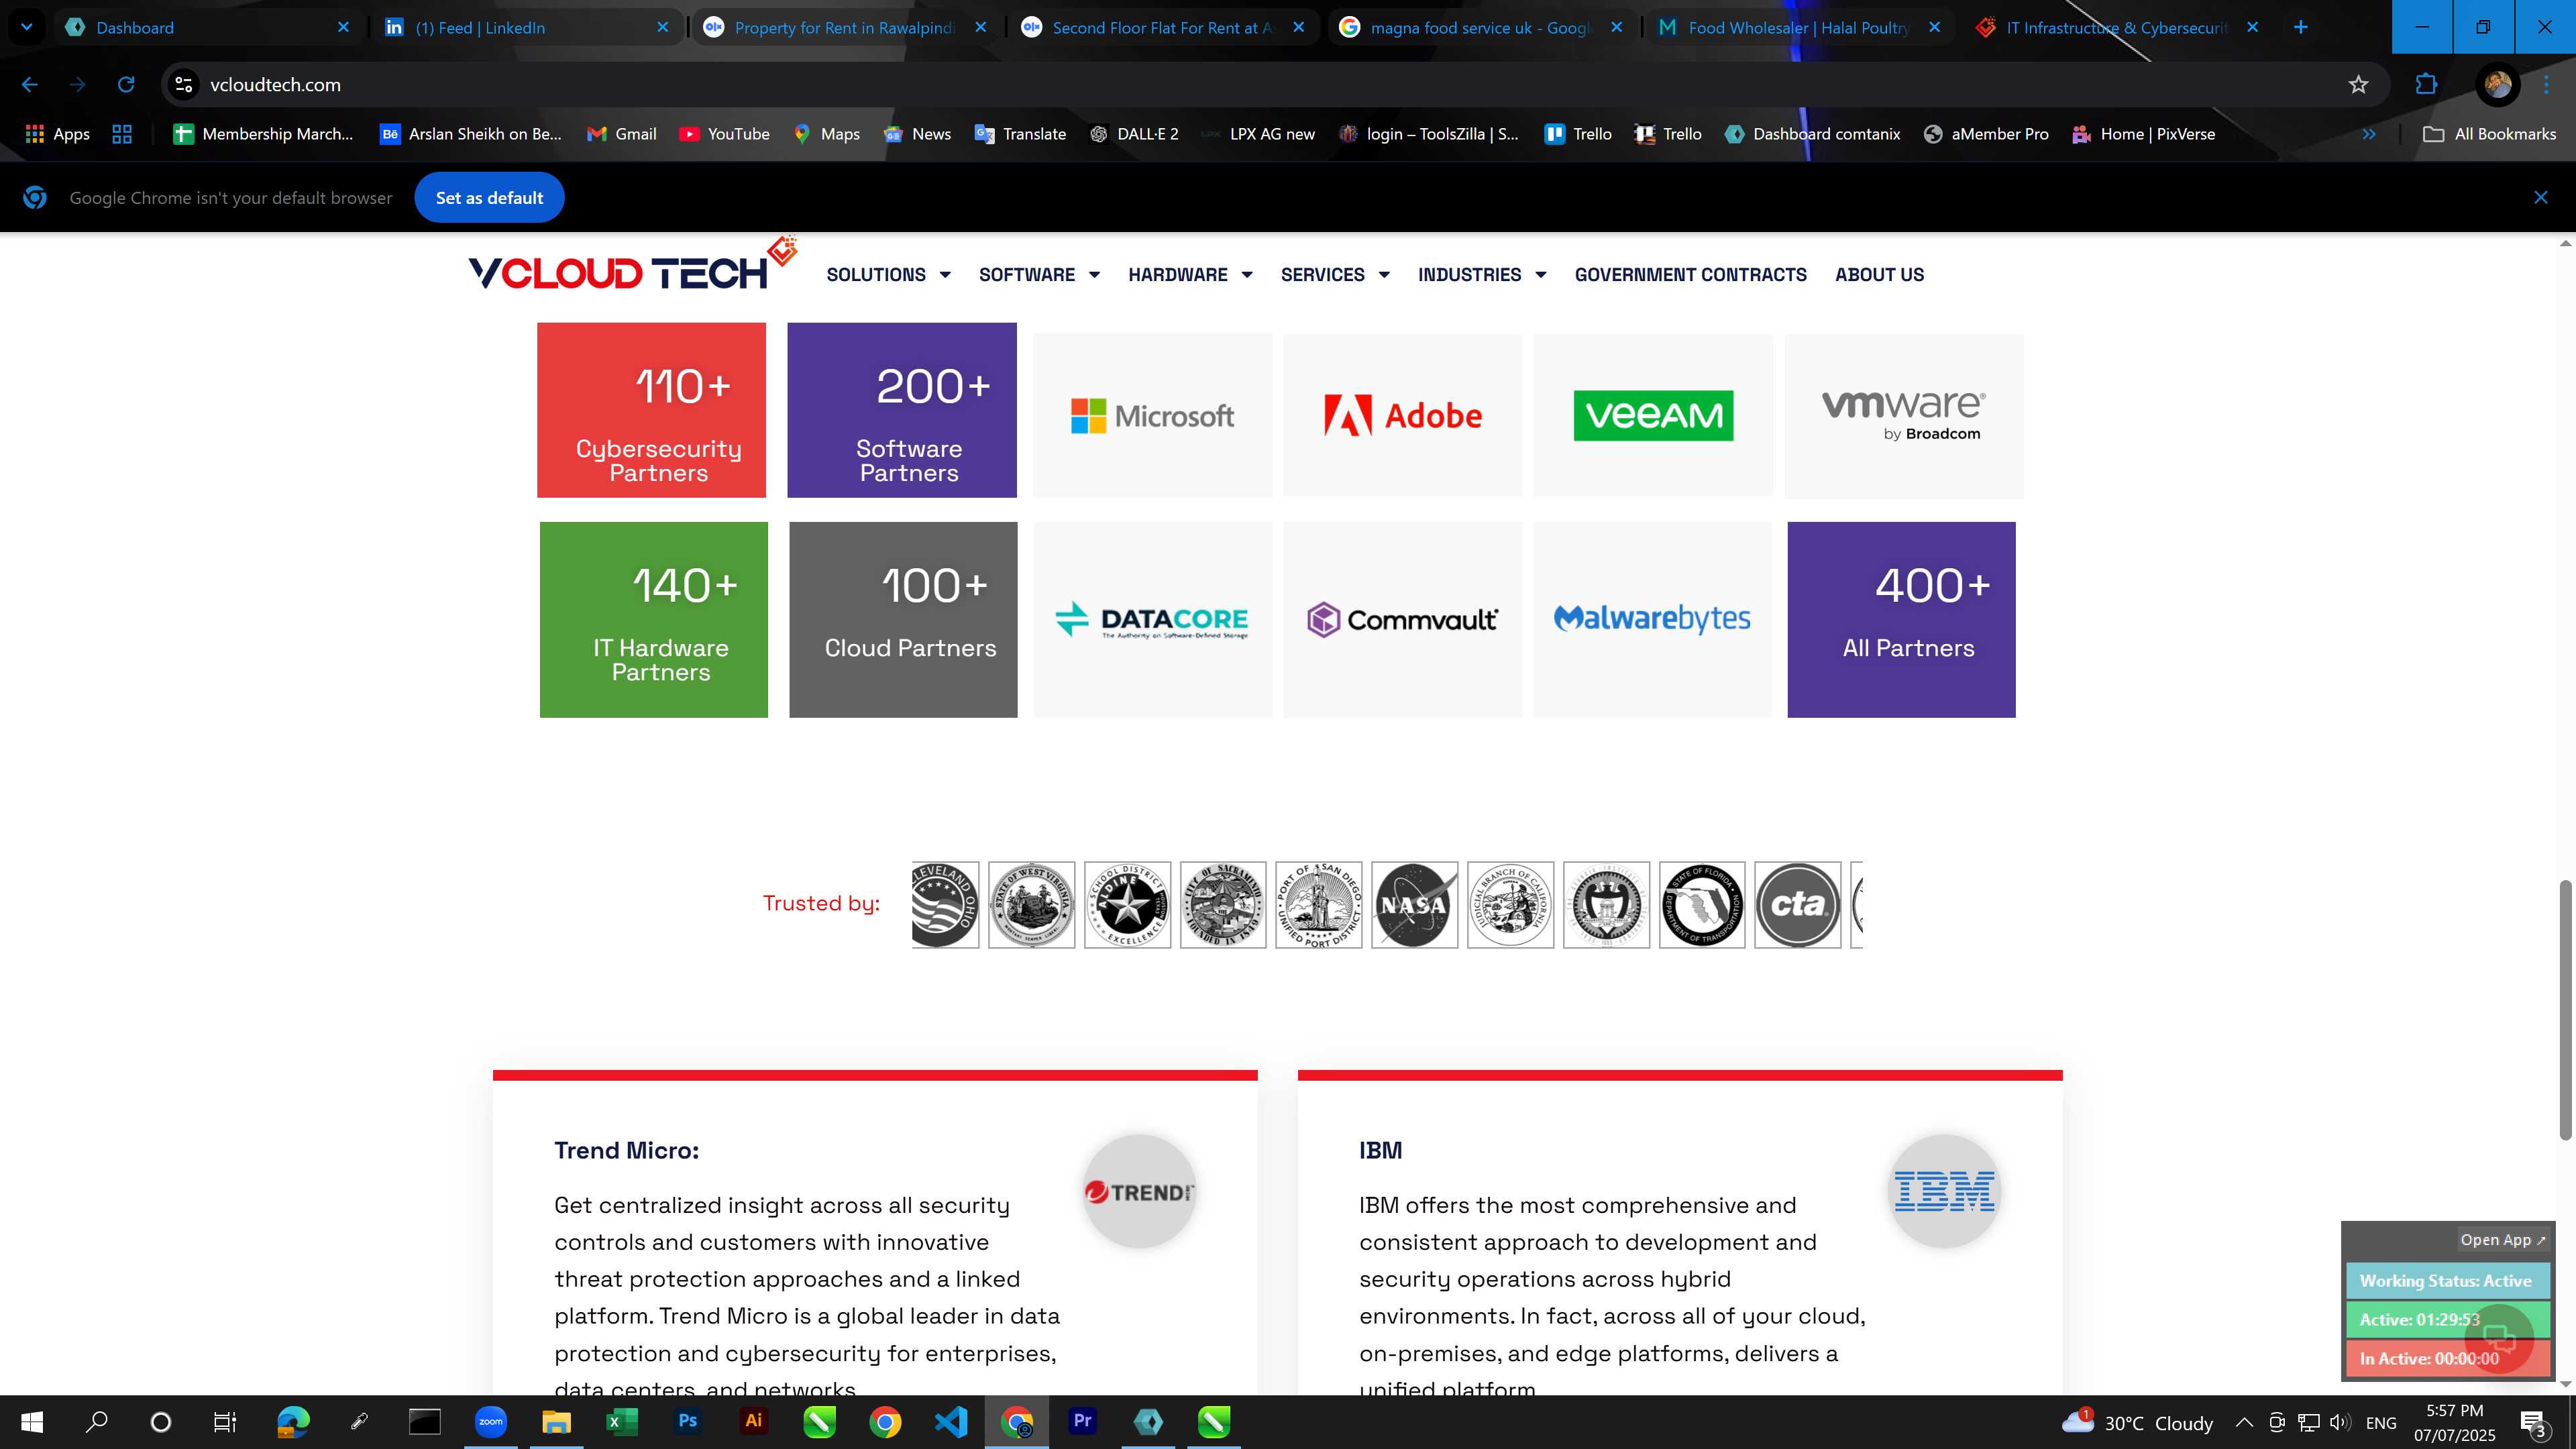Launch Zoom from the taskbar
The height and width of the screenshot is (1449, 2576).
[x=491, y=1421]
